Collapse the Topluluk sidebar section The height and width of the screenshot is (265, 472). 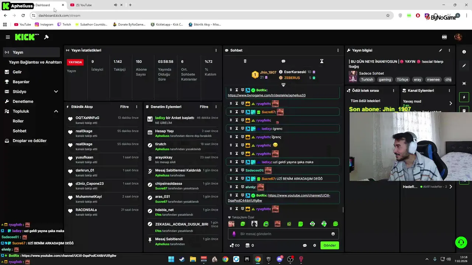(56, 111)
